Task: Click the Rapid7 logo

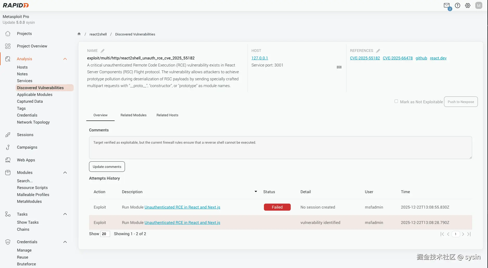Action: tap(15, 5)
